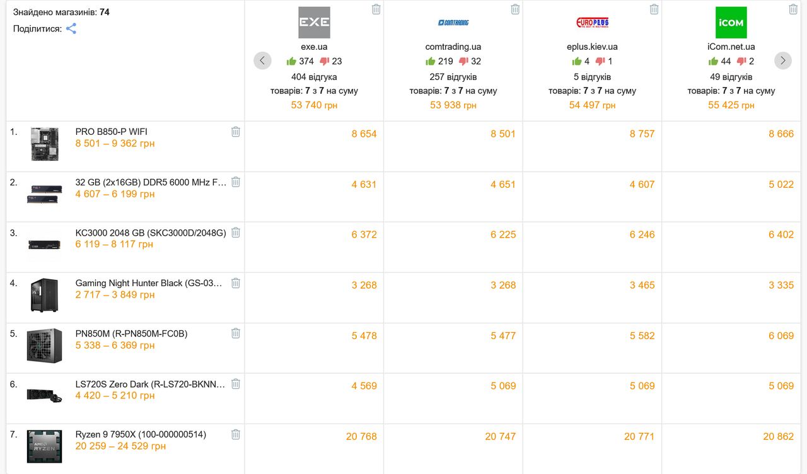Image resolution: width=807 pixels, height=474 pixels.
Task: Click the exe.ua store logo
Action: tap(314, 23)
